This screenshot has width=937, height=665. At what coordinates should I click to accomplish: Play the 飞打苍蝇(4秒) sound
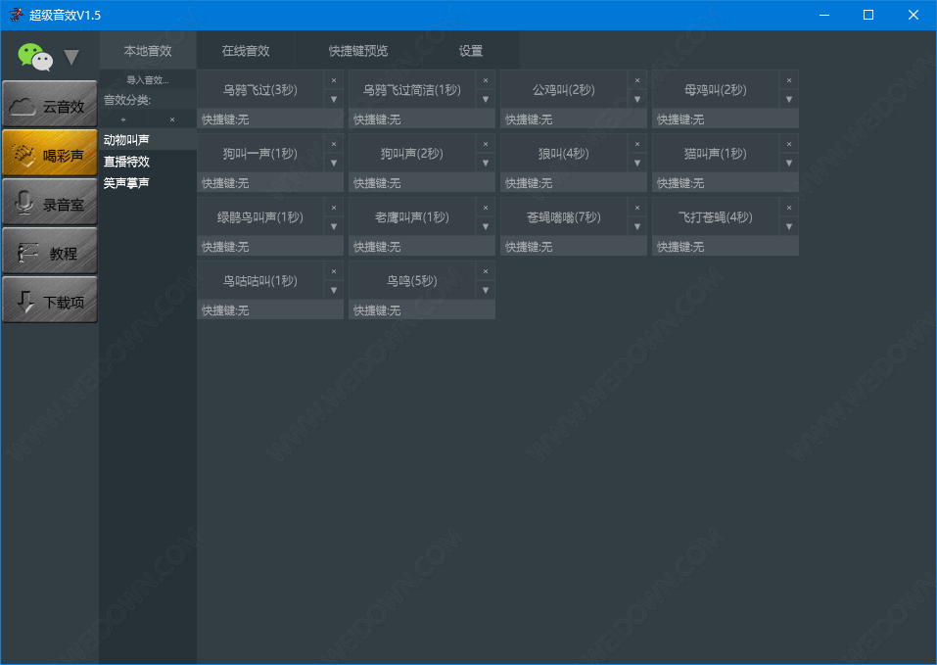pyautogui.click(x=716, y=216)
